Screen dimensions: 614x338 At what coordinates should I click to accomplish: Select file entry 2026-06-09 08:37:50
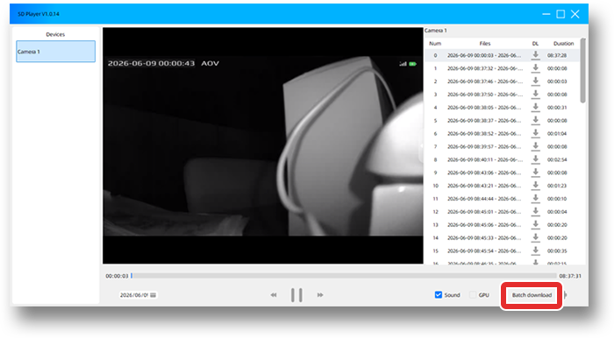click(484, 95)
